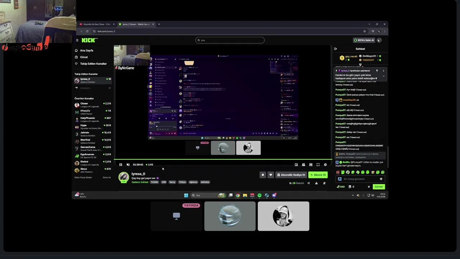Open chat settings gear beside Gönder

coord(369,187)
